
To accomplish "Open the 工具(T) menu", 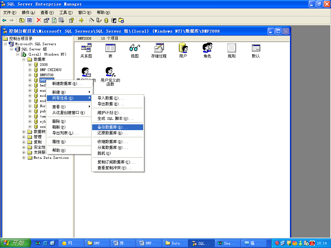I will click(x=66, y=13).
